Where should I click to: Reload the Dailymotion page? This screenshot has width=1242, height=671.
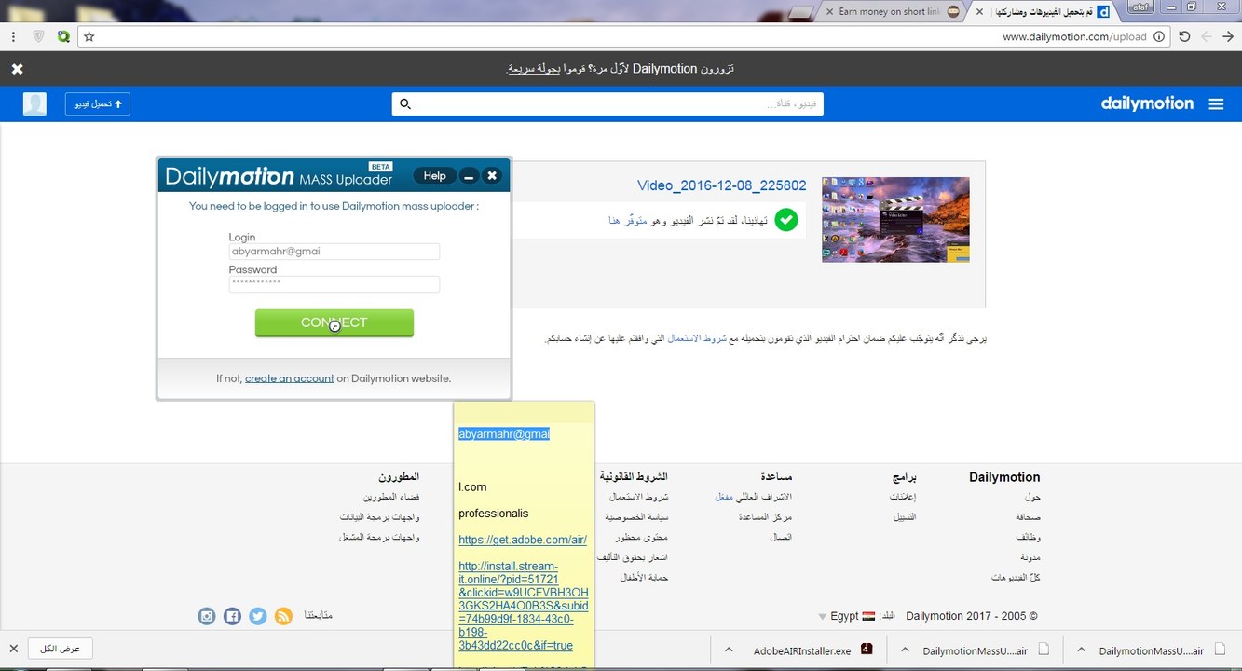pyautogui.click(x=1184, y=36)
